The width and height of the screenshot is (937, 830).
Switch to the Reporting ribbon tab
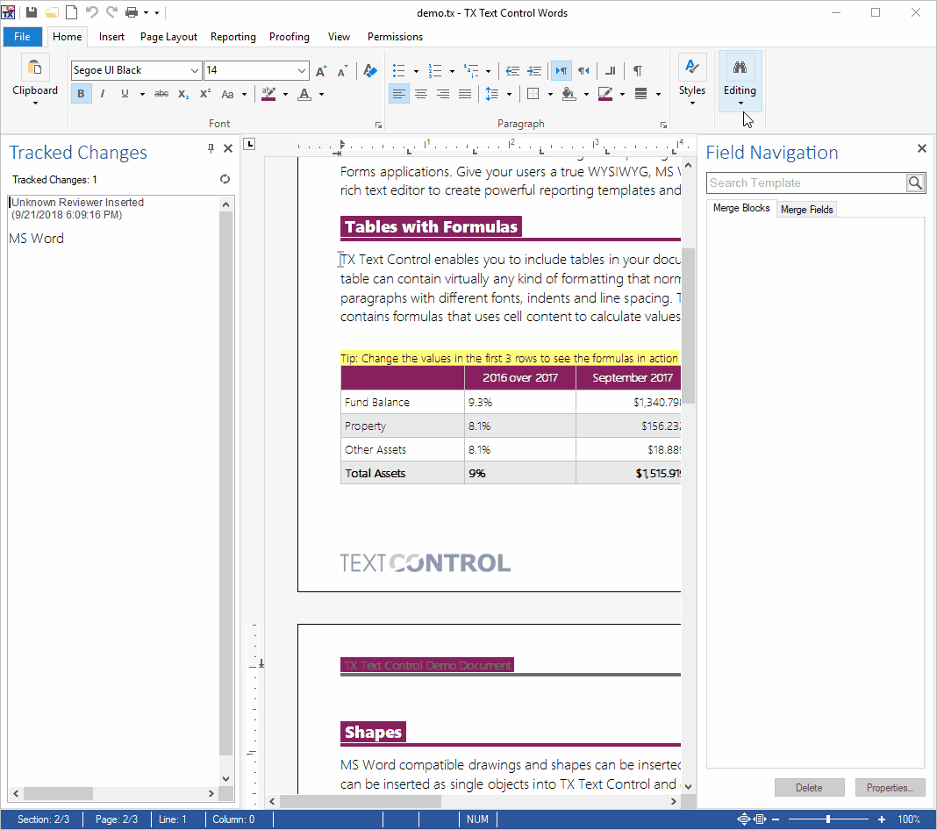coord(233,37)
